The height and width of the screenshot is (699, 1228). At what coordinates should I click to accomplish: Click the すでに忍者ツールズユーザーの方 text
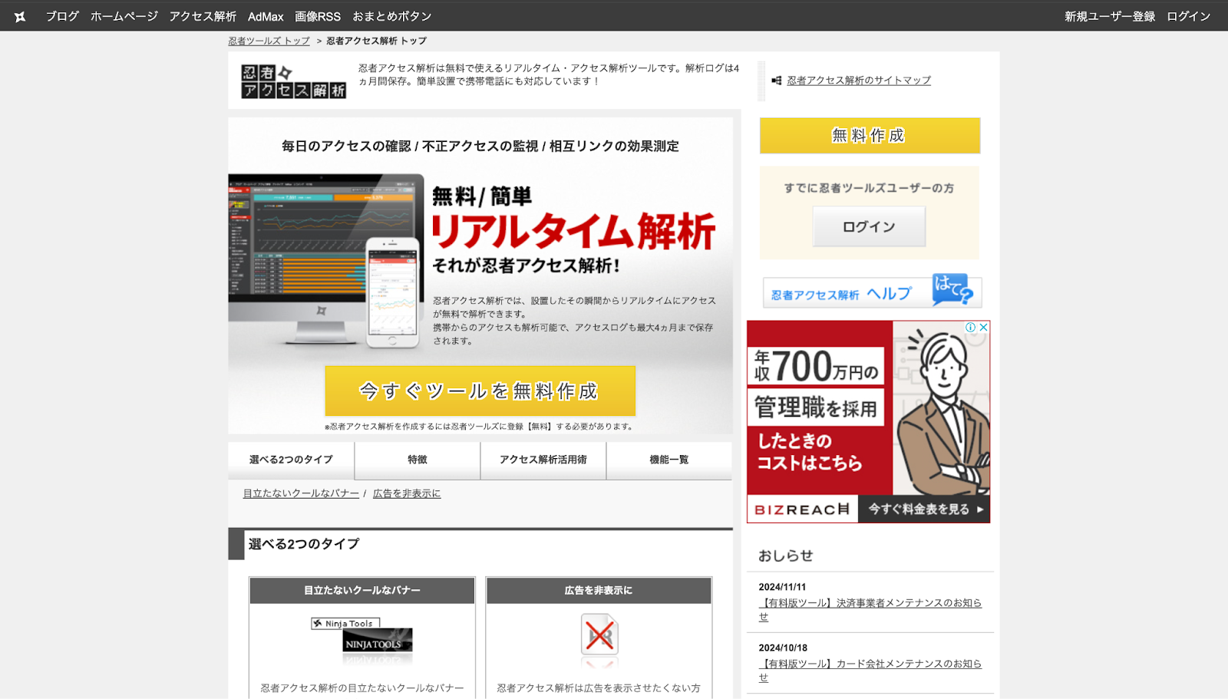point(869,188)
